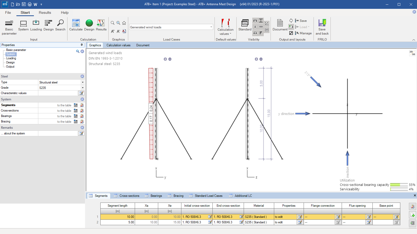This screenshot has height=234, width=417.
Task: Toggle downward arrow load visibility
Action: pos(255,27)
